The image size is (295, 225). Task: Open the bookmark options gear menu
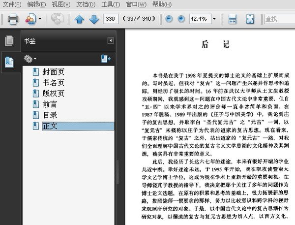coord(30,59)
